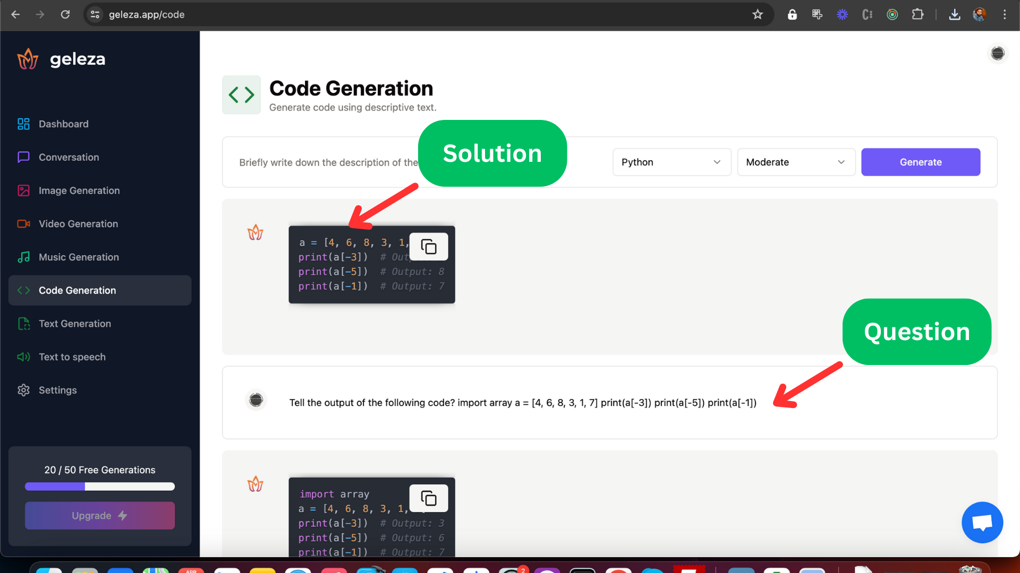This screenshot has height=573, width=1020.
Task: Click the browser downloads icon
Action: (x=954, y=15)
